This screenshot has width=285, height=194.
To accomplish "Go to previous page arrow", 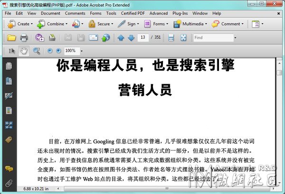I will pyautogui.click(x=121, y=38).
